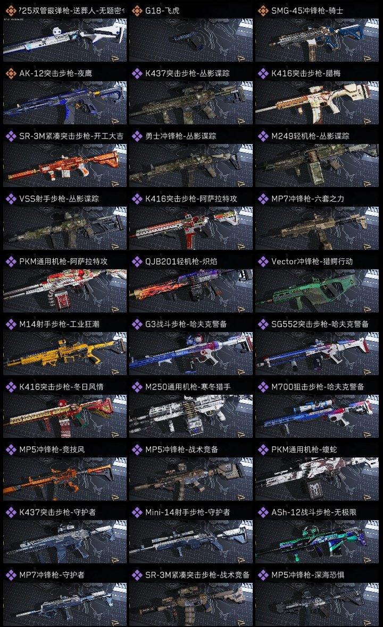Click the M700狙击步枪-哈夫克警备 title label

pyautogui.click(x=318, y=387)
